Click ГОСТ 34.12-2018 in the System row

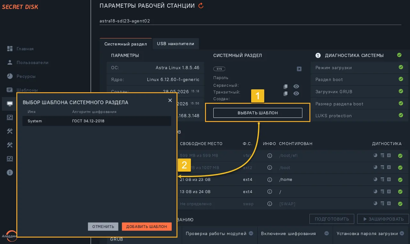(x=88, y=121)
